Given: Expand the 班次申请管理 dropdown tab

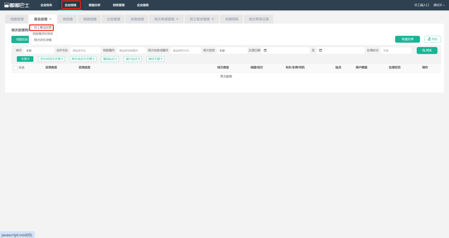Looking at the screenshot, I should click(166, 19).
